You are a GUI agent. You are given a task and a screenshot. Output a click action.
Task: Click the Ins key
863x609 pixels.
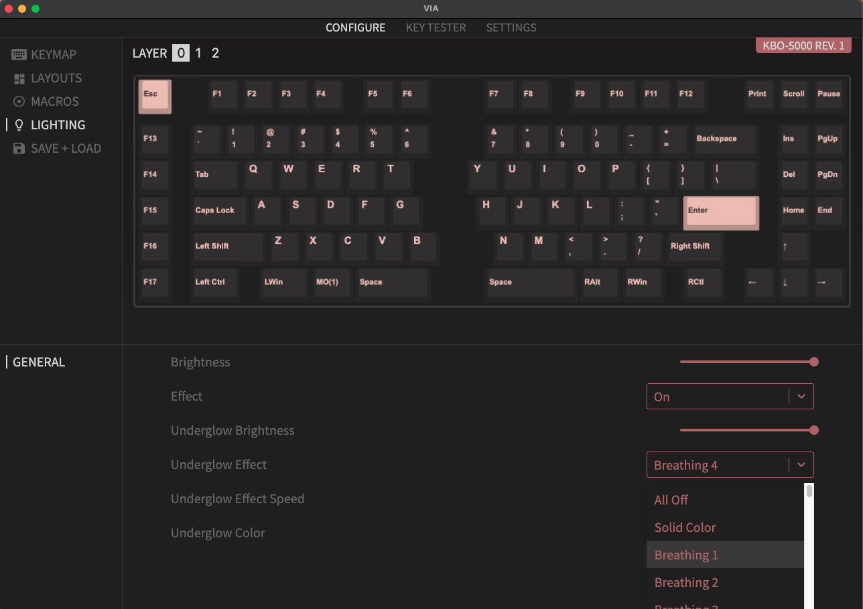(x=794, y=140)
